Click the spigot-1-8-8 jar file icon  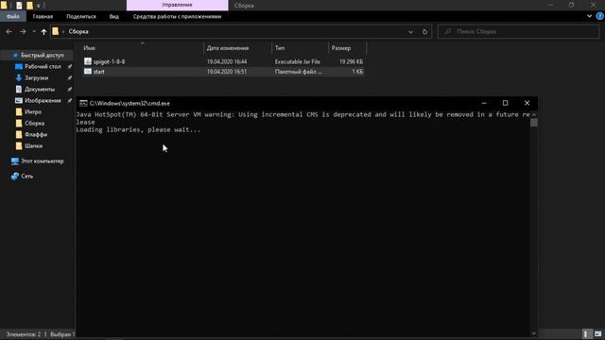click(x=88, y=61)
